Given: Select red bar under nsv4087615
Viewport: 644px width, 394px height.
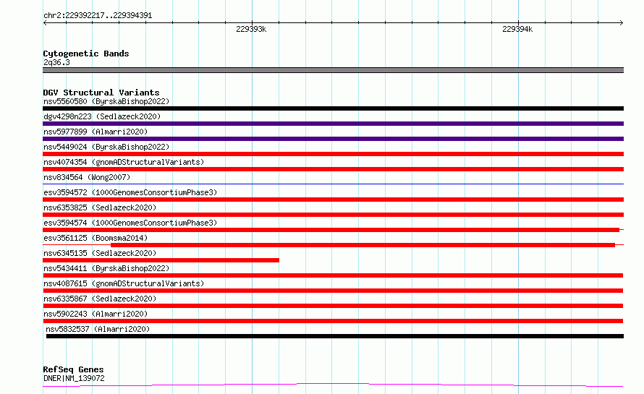Looking at the screenshot, I should pos(333,291).
